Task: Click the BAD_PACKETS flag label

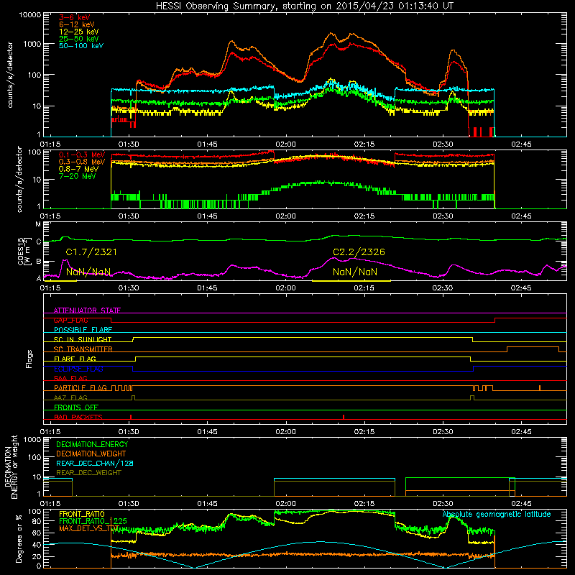Action: [x=78, y=417]
